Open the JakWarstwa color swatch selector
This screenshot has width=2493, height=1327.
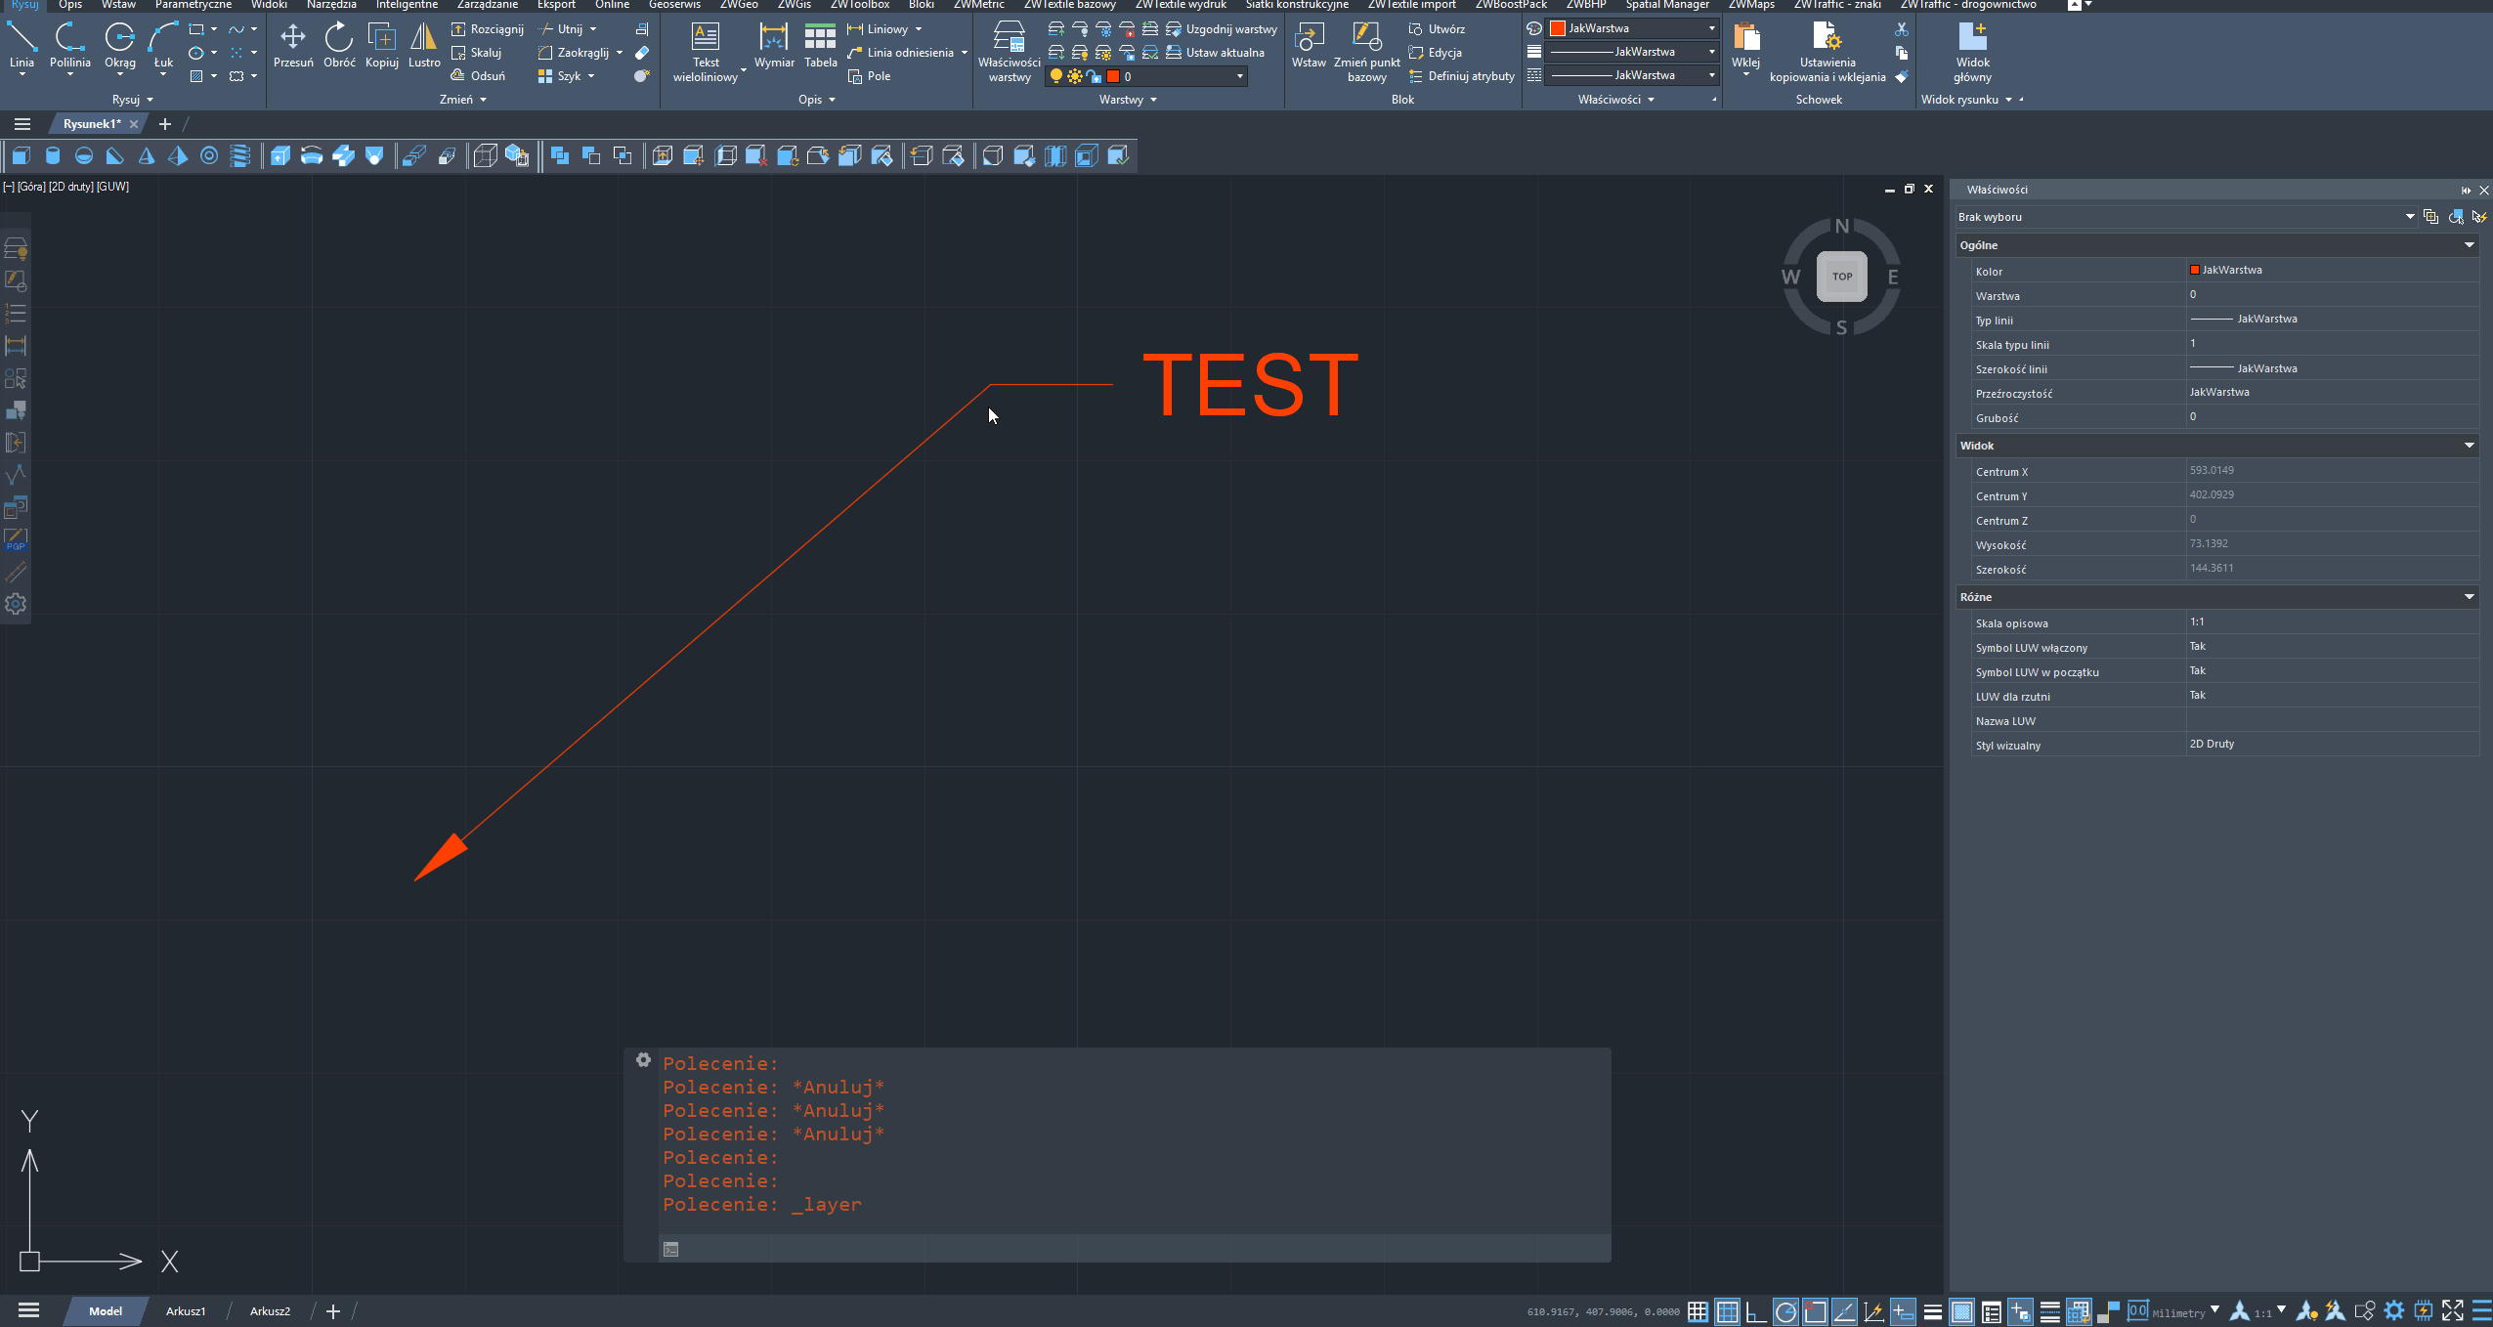[1632, 28]
